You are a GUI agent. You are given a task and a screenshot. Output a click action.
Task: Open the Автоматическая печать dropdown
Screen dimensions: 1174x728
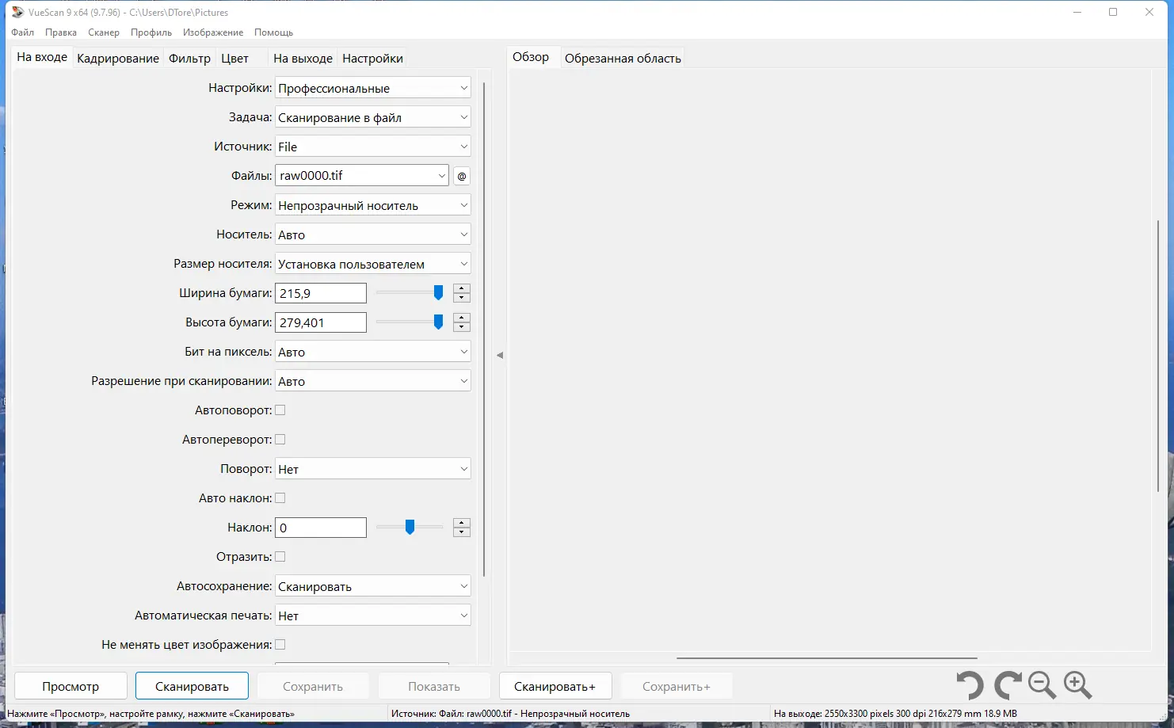[372, 616]
